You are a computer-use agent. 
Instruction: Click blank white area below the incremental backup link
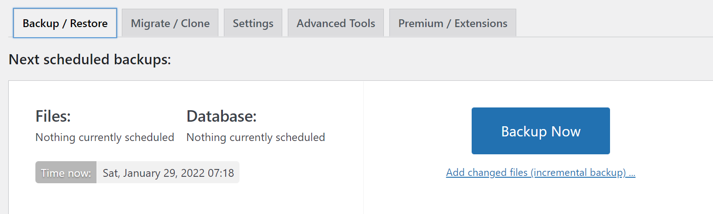[x=541, y=197]
